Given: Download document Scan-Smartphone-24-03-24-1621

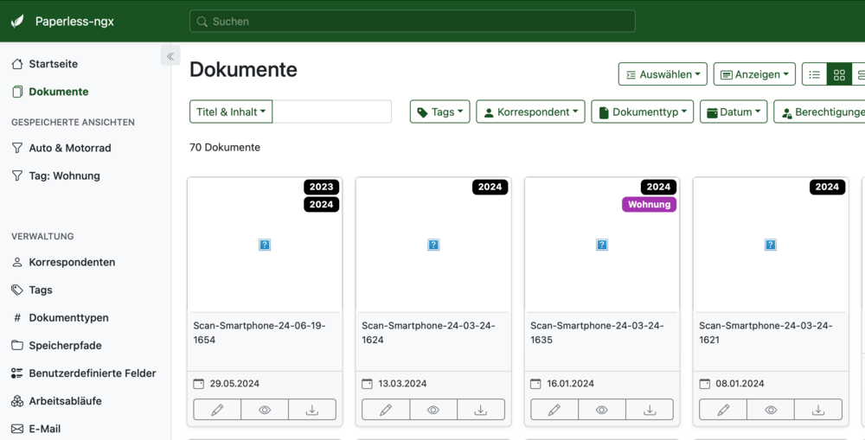Looking at the screenshot, I should 818,410.
